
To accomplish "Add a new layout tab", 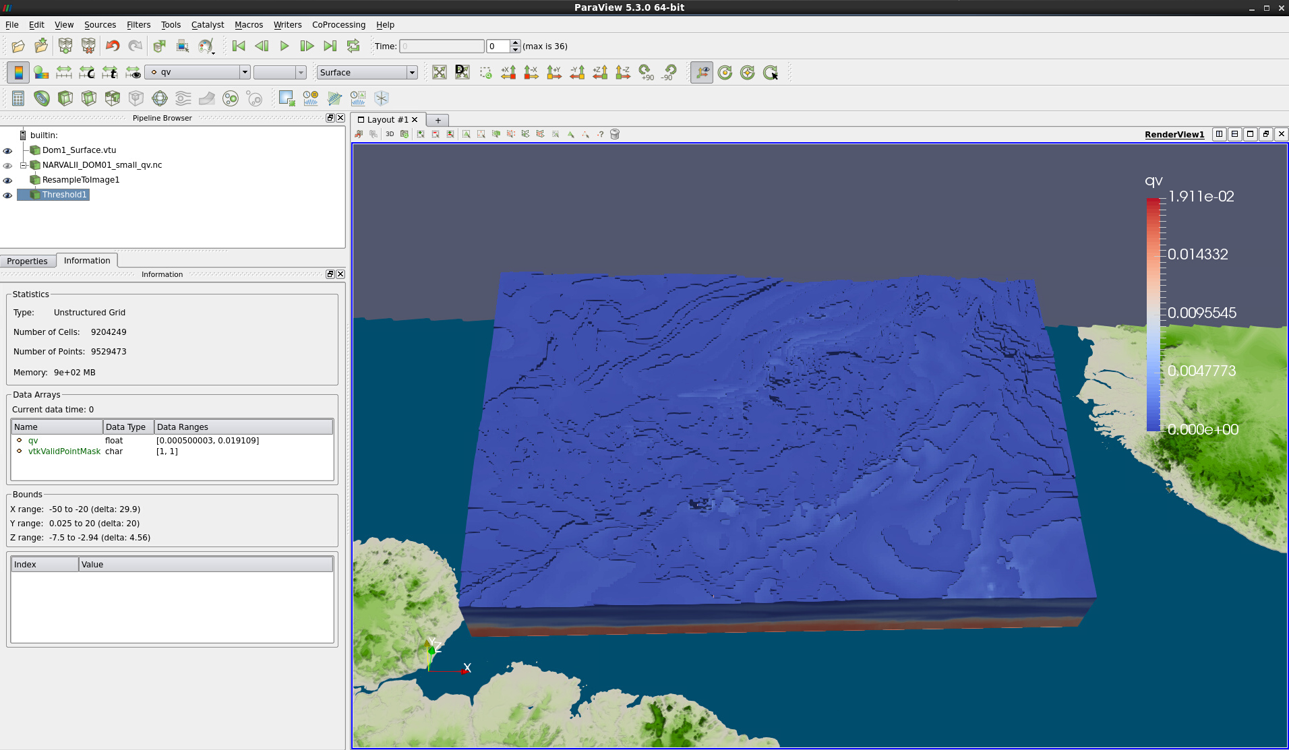I will tap(438, 120).
